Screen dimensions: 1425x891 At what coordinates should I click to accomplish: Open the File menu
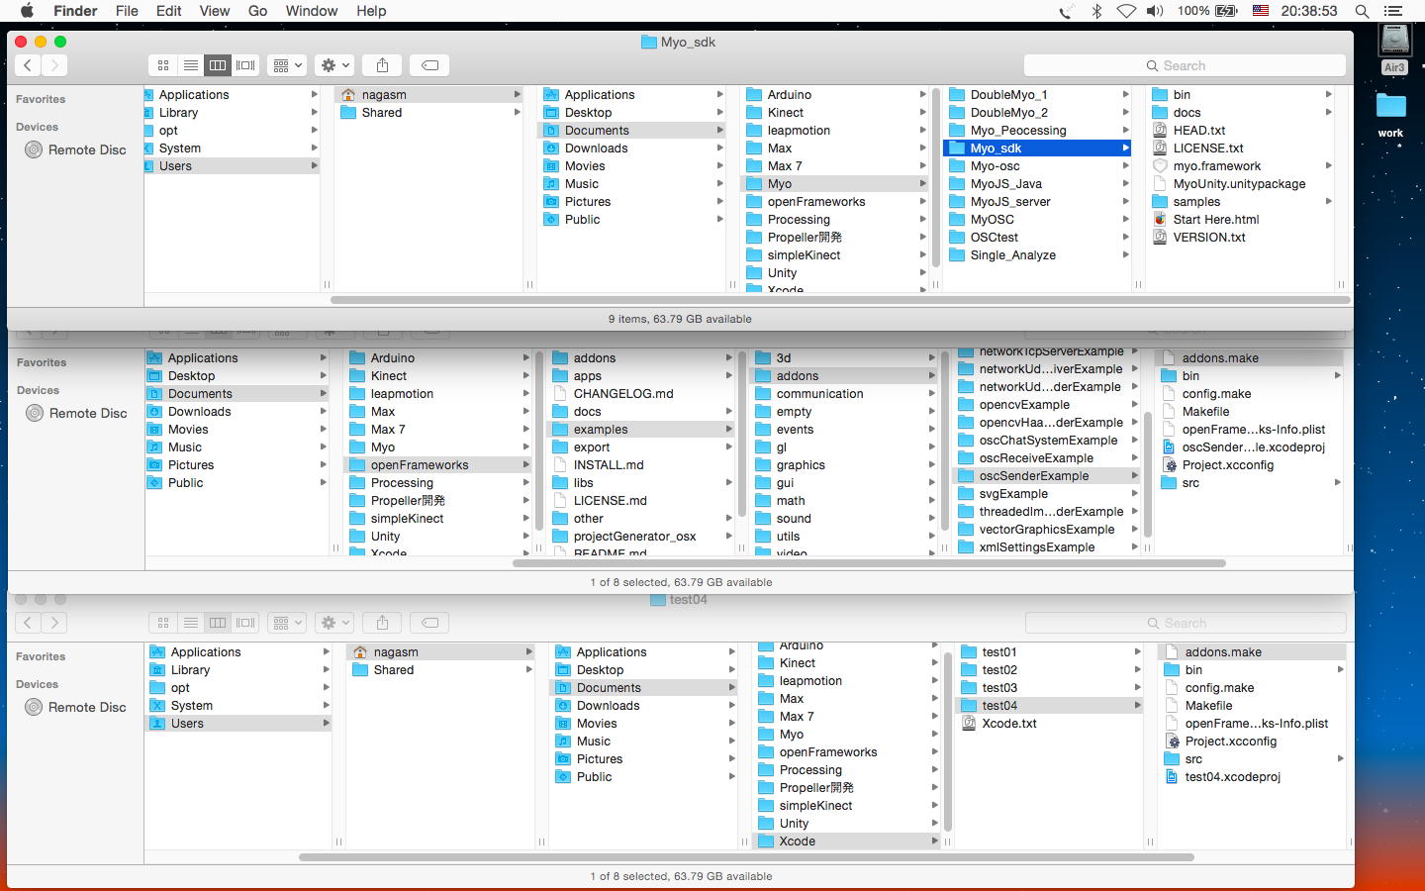point(127,11)
